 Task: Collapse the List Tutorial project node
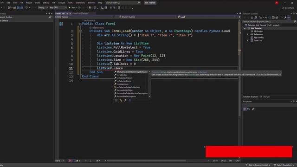[x=245, y=28]
